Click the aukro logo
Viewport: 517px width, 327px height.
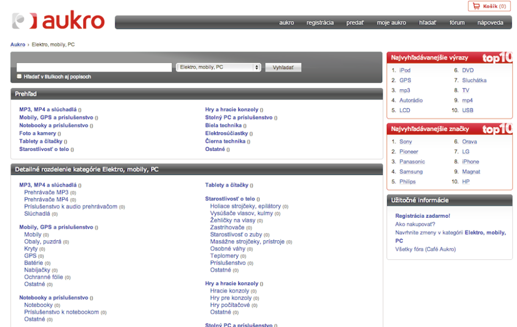coord(59,21)
